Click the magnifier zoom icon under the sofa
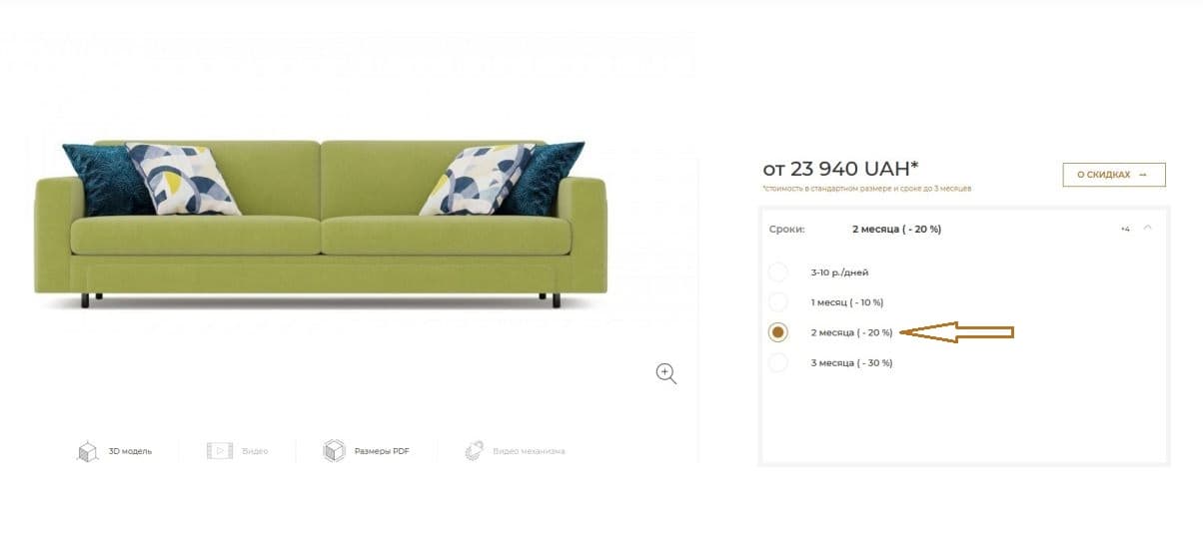The image size is (1203, 539). (x=666, y=374)
